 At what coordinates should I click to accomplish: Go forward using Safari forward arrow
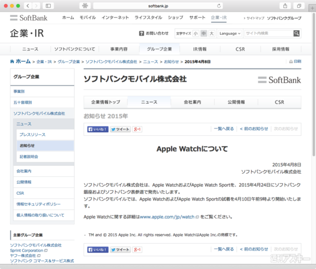click(x=36, y=6)
